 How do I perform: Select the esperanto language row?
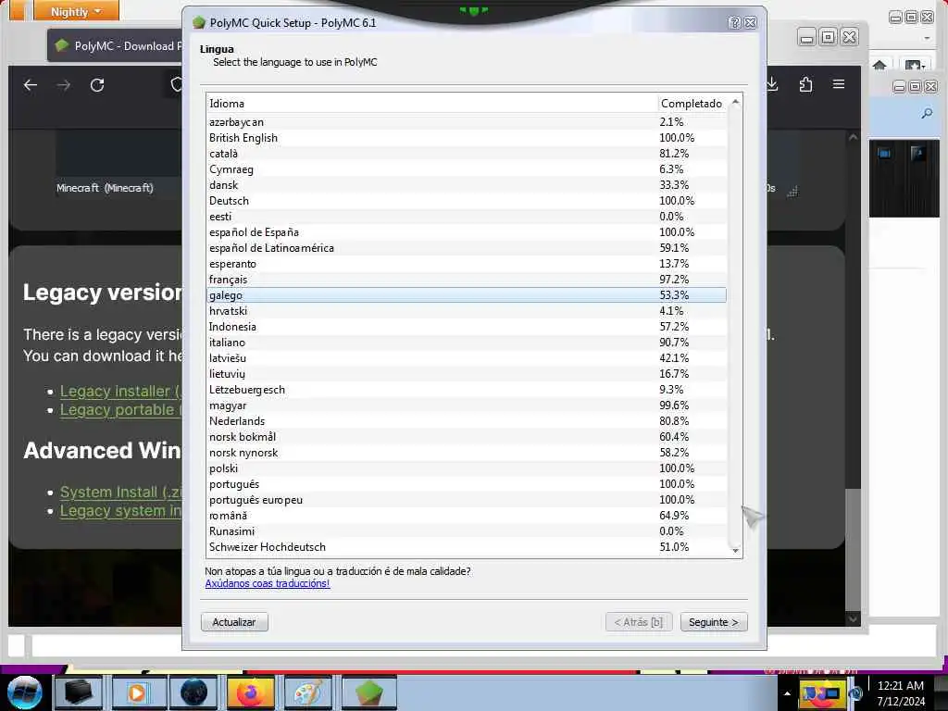pos(467,264)
